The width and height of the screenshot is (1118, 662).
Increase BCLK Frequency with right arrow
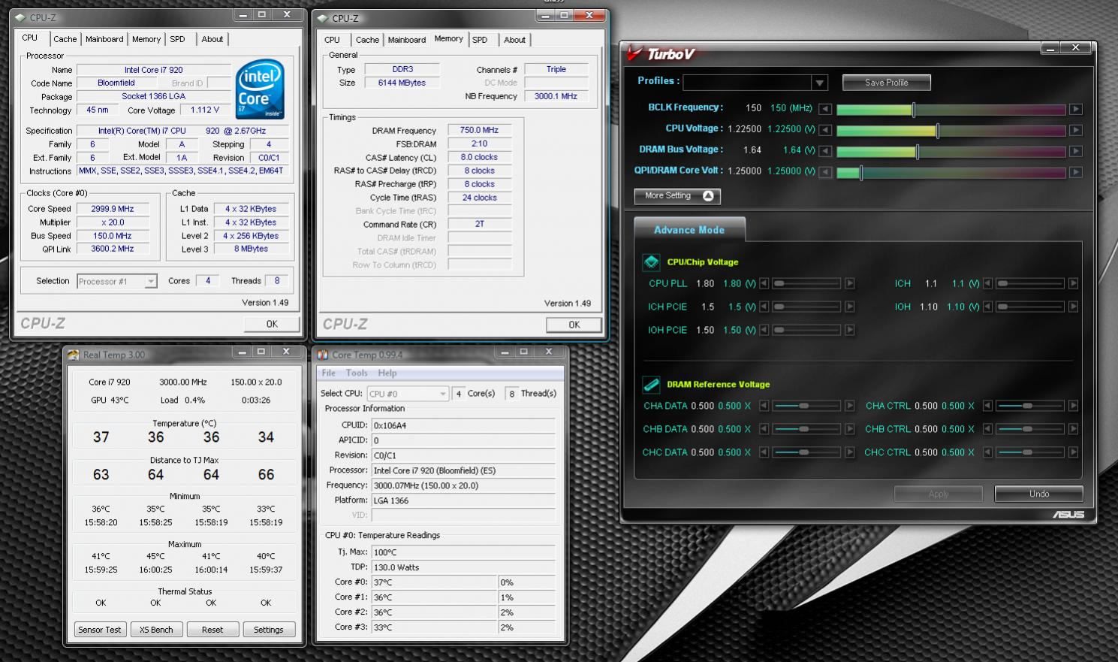pyautogui.click(x=1076, y=109)
